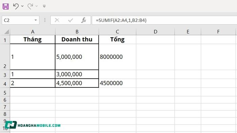Select column B header

[x=77, y=32]
